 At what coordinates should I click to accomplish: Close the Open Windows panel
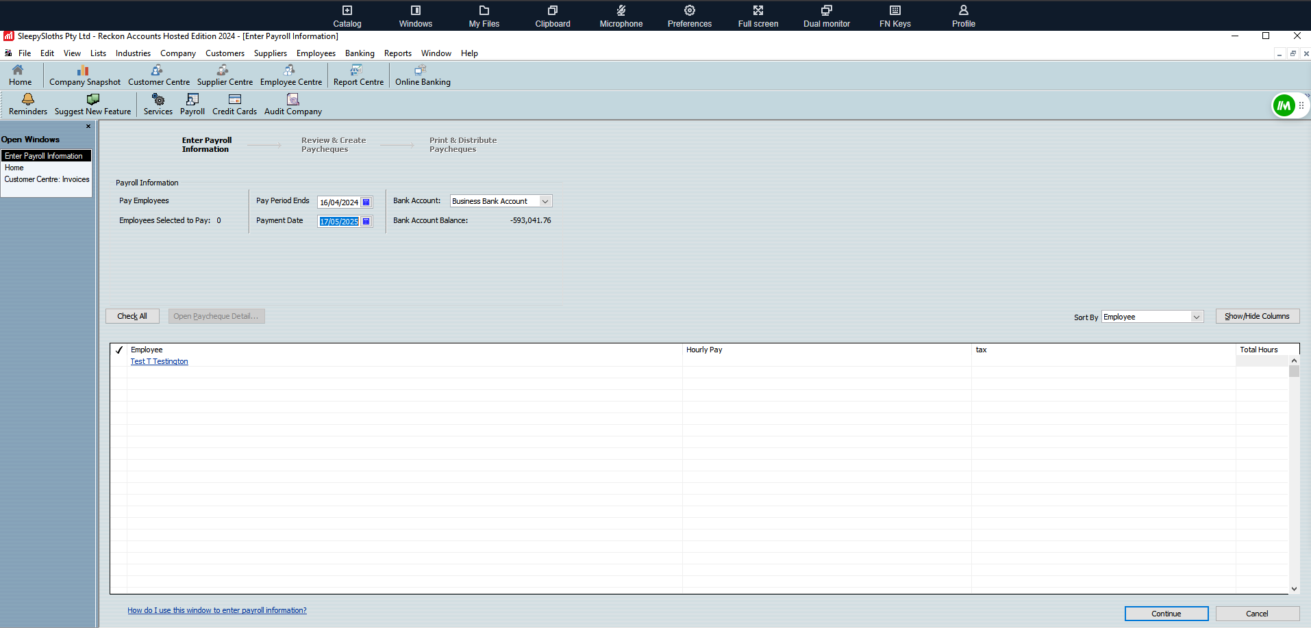[x=88, y=127]
